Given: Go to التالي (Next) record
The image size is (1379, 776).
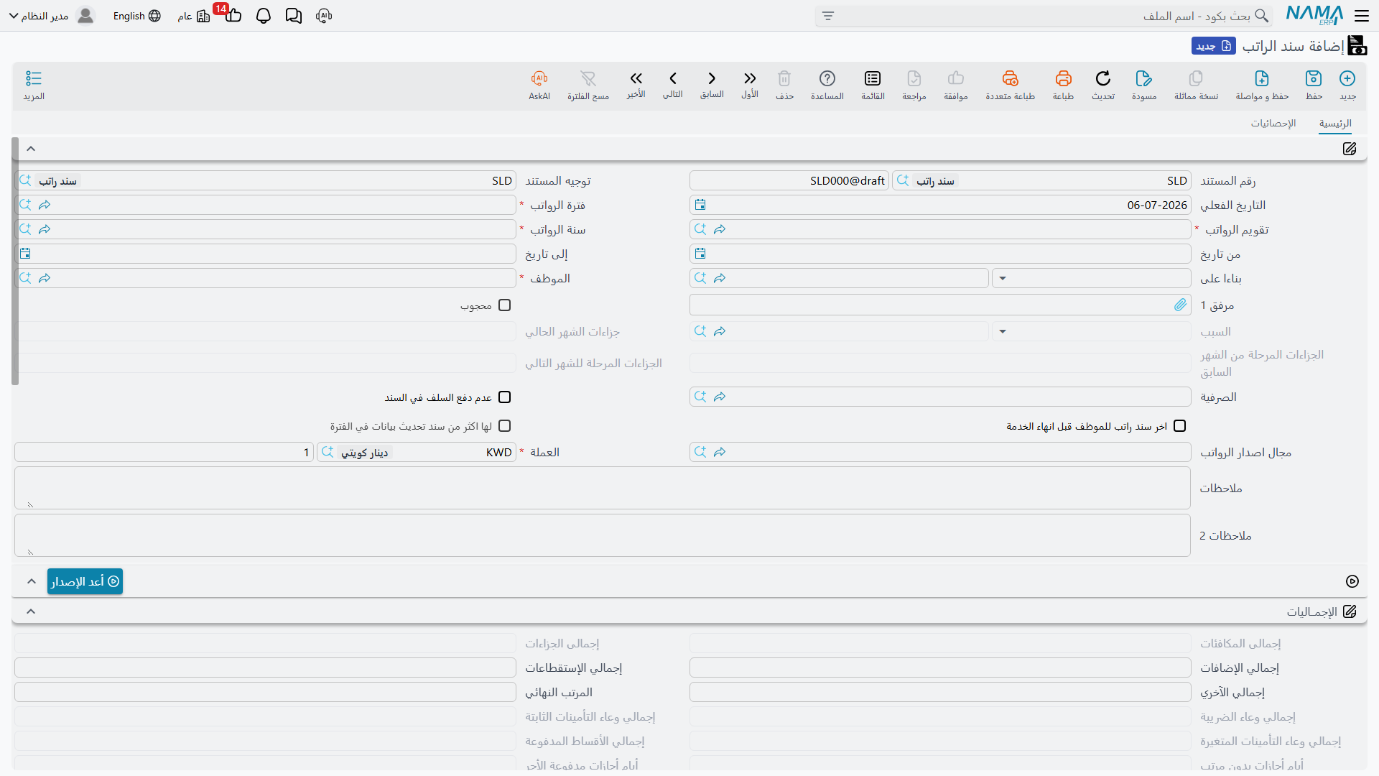Looking at the screenshot, I should coord(673,78).
